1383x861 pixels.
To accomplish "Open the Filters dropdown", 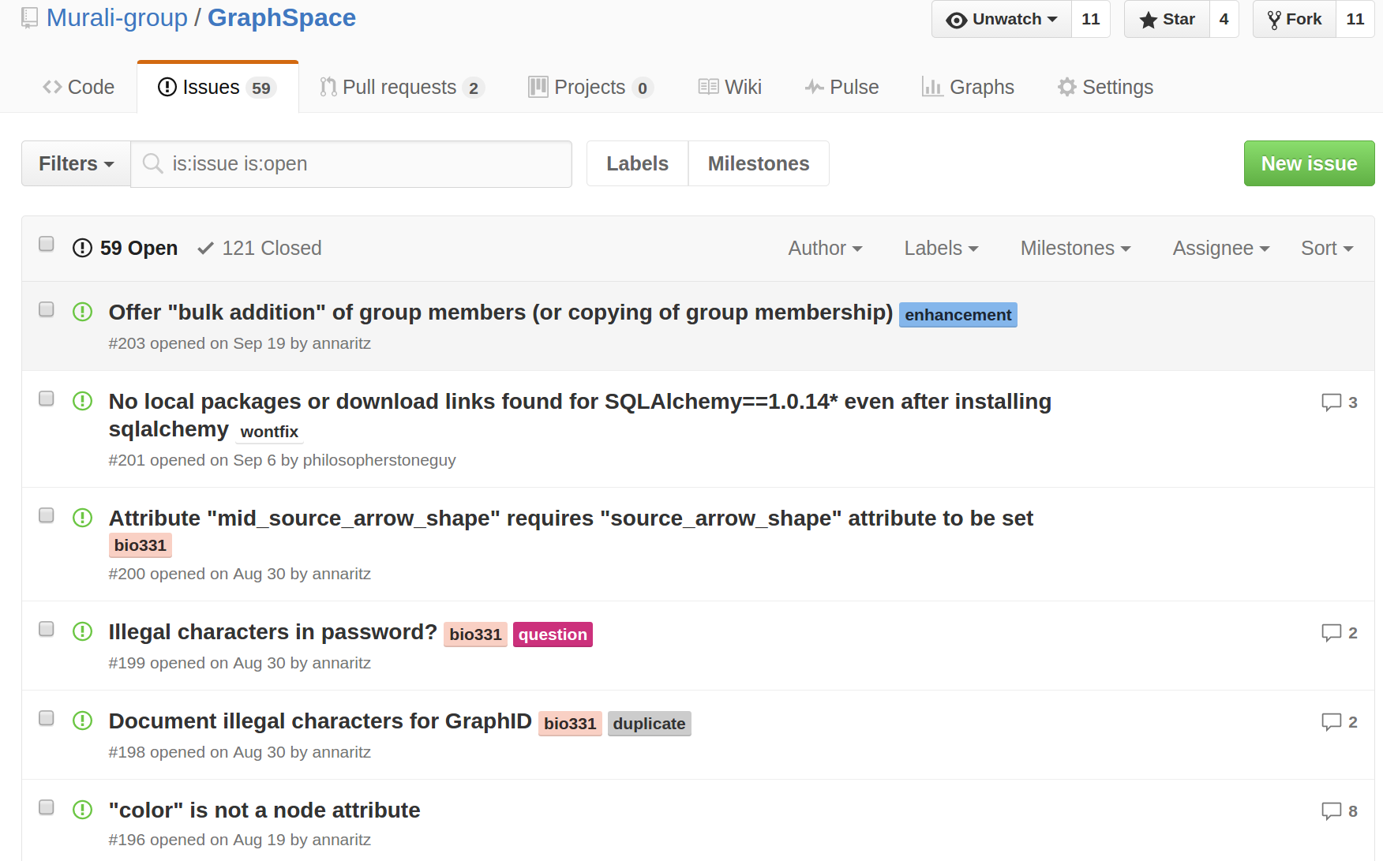I will click(x=76, y=163).
